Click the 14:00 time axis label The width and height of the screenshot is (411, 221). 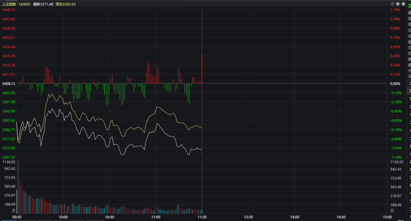coord(294,217)
